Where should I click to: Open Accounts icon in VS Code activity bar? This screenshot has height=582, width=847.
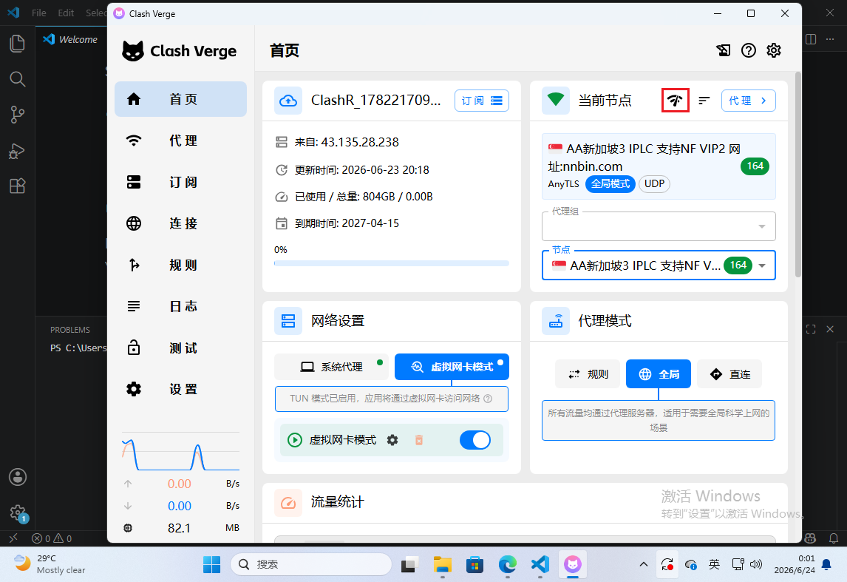click(18, 477)
